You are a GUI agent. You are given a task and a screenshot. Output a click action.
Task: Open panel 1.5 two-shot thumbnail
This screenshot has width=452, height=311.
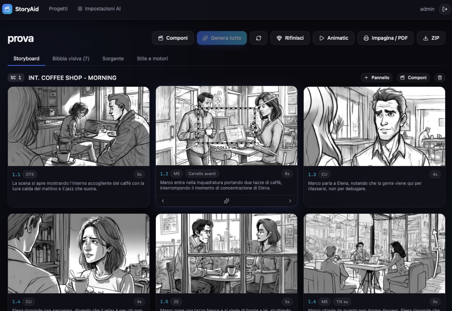pyautogui.click(x=227, y=253)
